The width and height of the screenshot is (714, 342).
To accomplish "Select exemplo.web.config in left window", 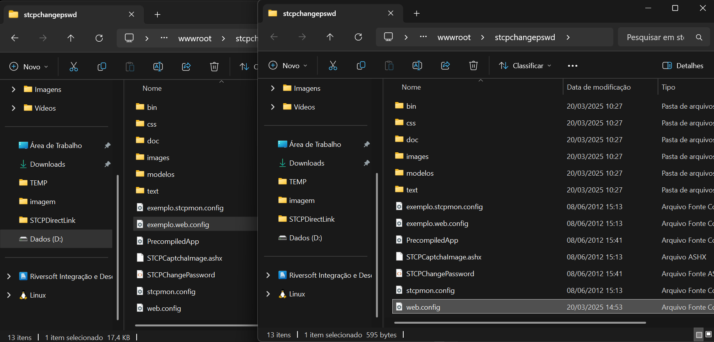I will point(195,225).
